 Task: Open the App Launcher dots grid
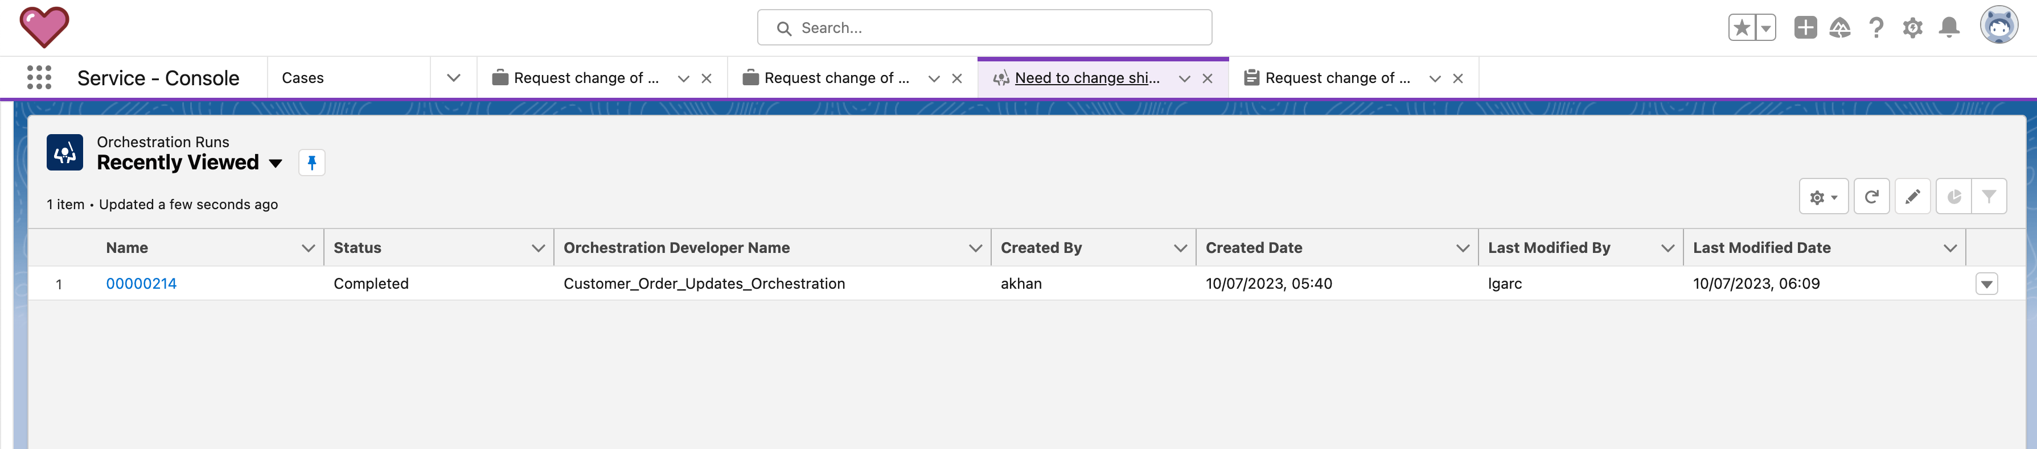point(39,77)
